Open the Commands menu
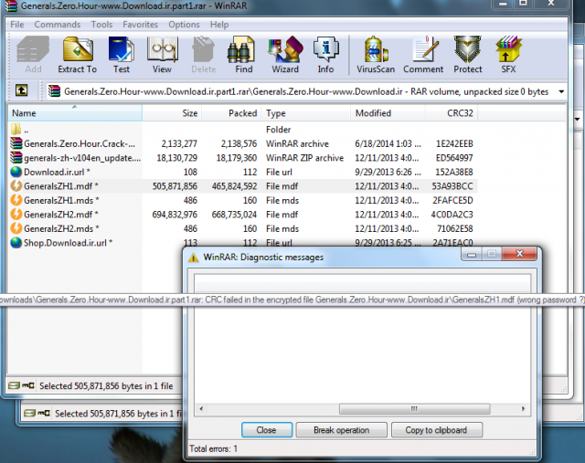 (x=57, y=25)
